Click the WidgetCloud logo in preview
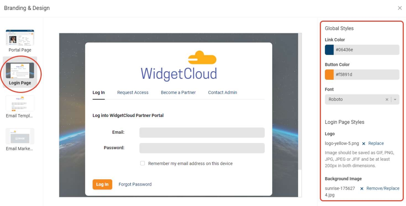 (x=179, y=66)
